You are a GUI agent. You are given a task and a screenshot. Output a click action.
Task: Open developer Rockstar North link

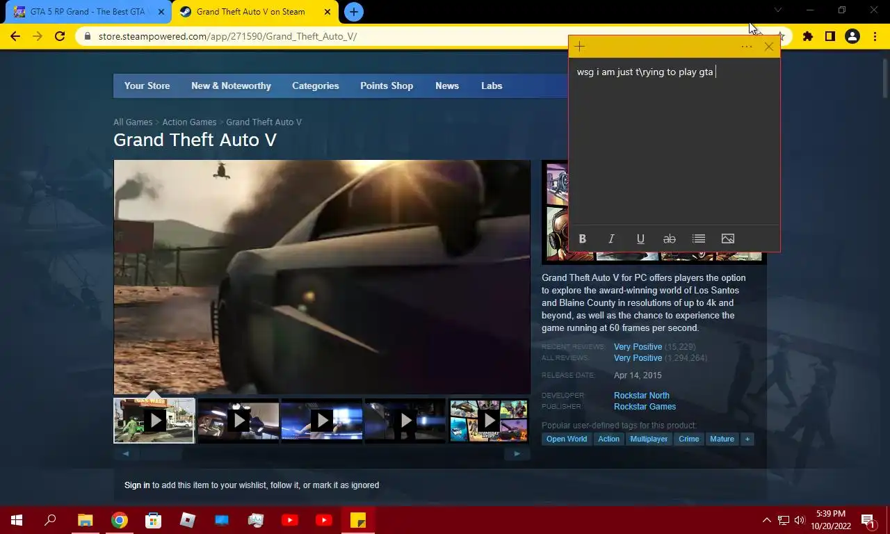tap(642, 395)
